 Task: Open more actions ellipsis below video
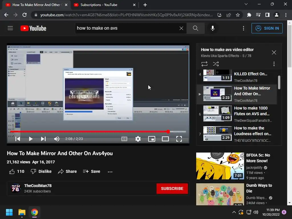click(110, 171)
